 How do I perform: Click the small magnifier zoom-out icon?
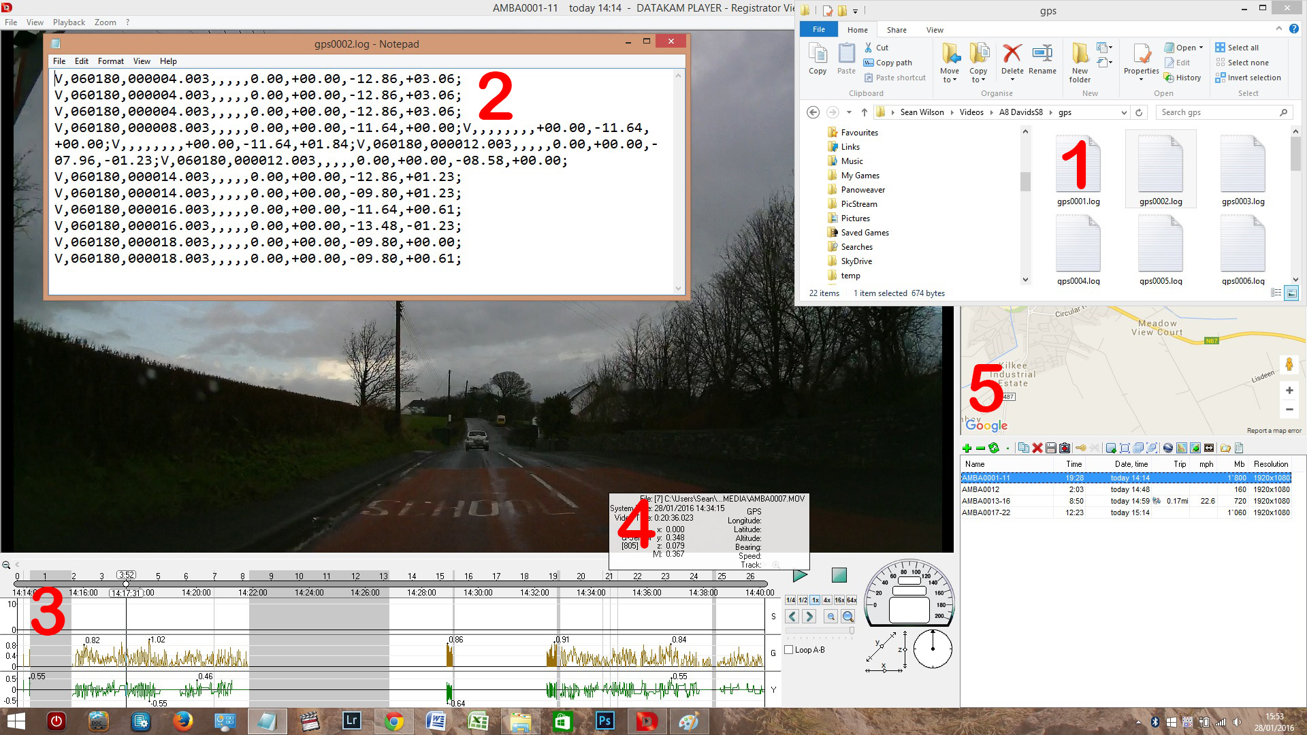tap(831, 617)
